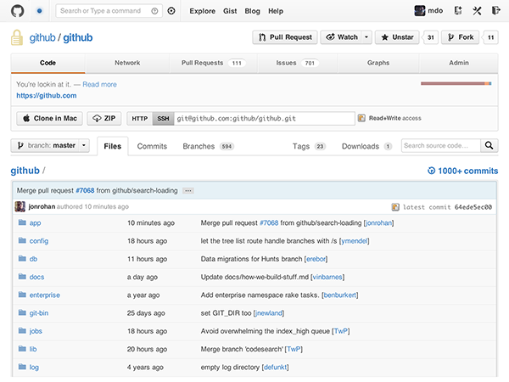Open the Admin tab
Viewport: 509px width, 382px height.
[x=459, y=63]
